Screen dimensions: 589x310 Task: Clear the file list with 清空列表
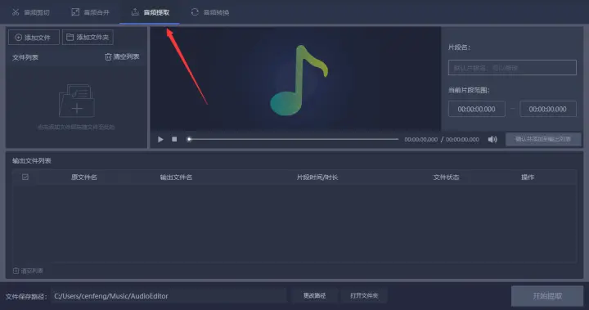coord(122,56)
